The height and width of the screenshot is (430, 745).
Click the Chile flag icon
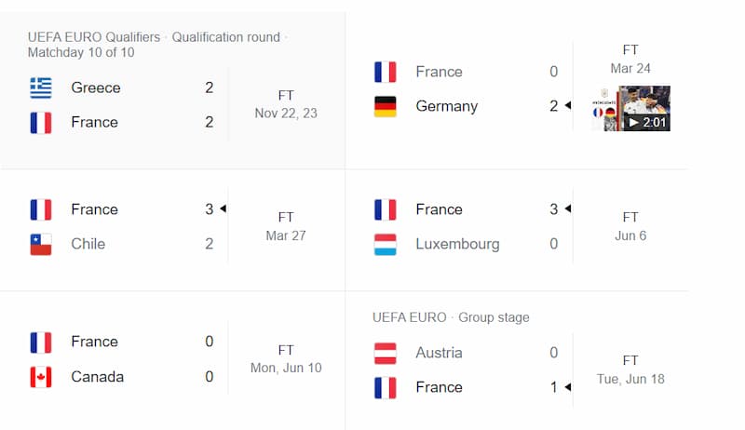[x=41, y=245]
